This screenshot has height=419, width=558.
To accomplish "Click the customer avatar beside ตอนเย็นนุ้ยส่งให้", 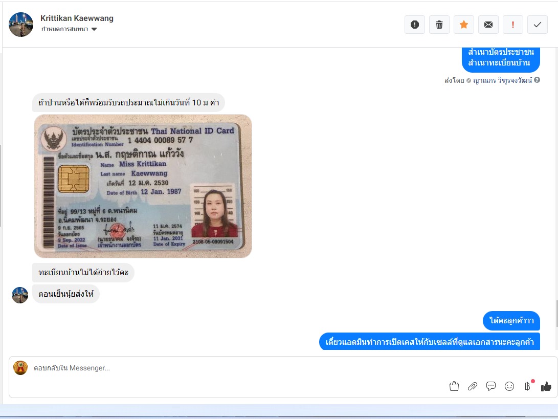I will (x=20, y=295).
